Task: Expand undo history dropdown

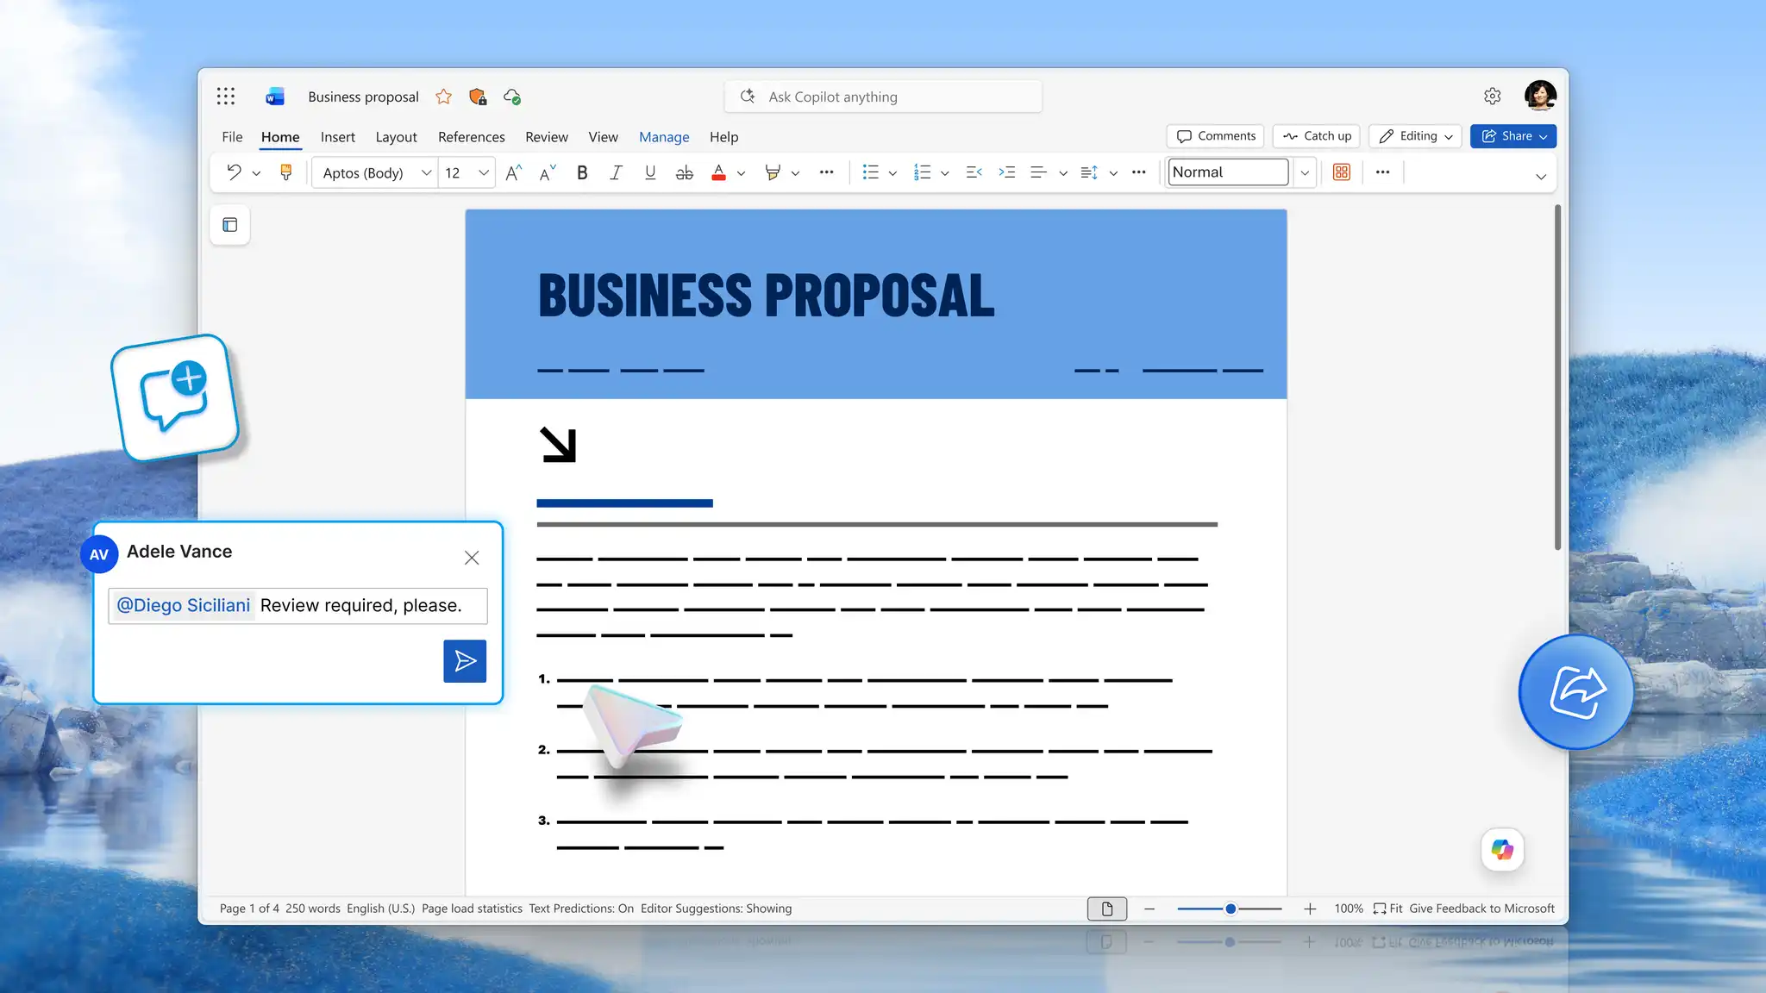Action: click(256, 173)
